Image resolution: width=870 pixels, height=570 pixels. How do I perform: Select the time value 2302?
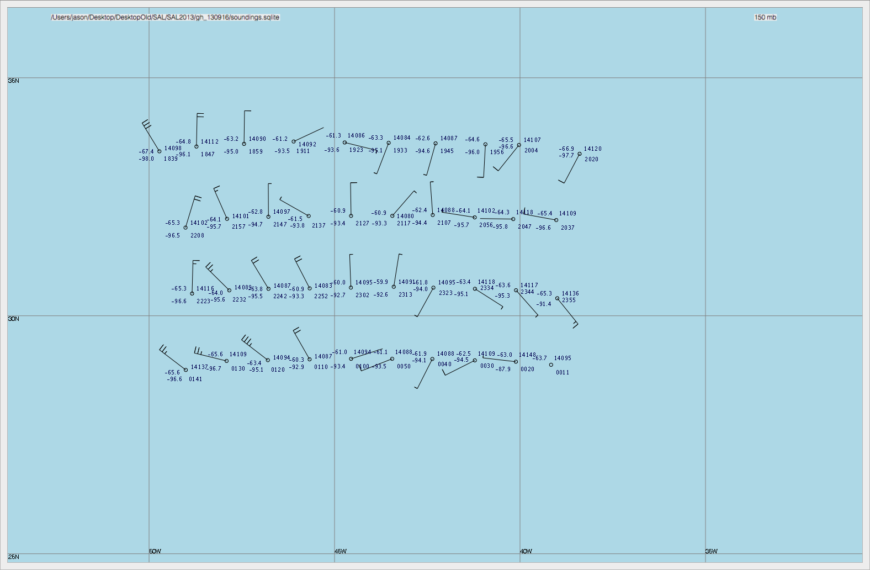point(362,295)
